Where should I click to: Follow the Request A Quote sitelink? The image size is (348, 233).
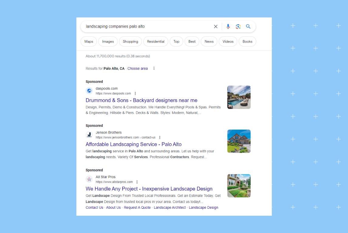pos(137,208)
